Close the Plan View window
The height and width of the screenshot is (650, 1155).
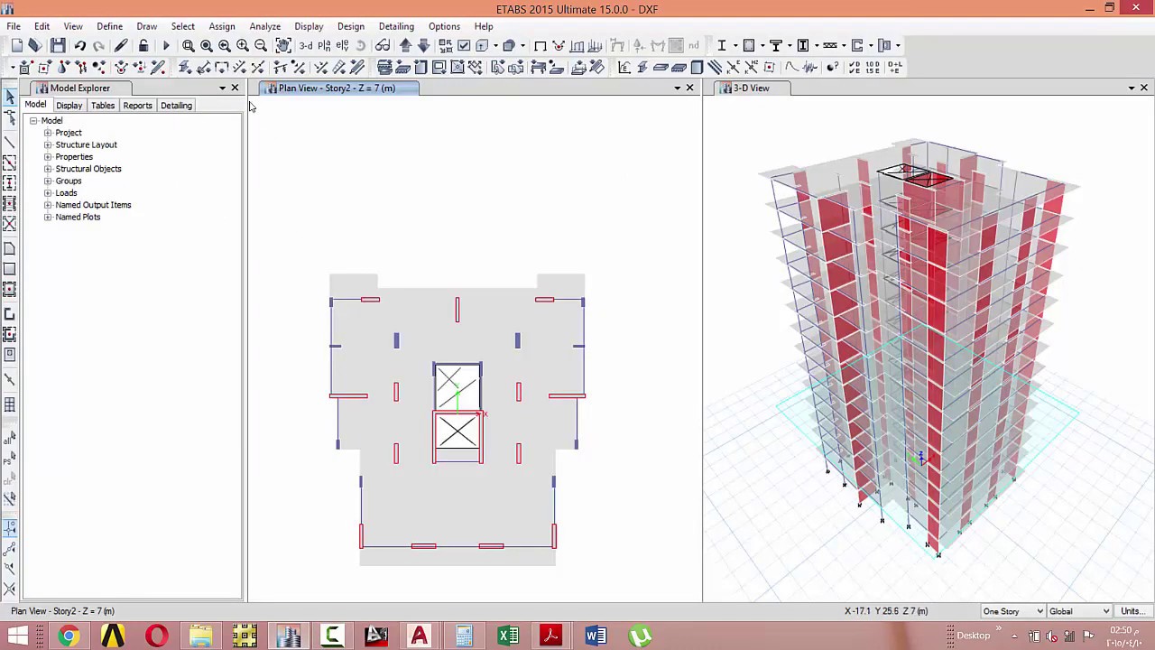pos(689,88)
